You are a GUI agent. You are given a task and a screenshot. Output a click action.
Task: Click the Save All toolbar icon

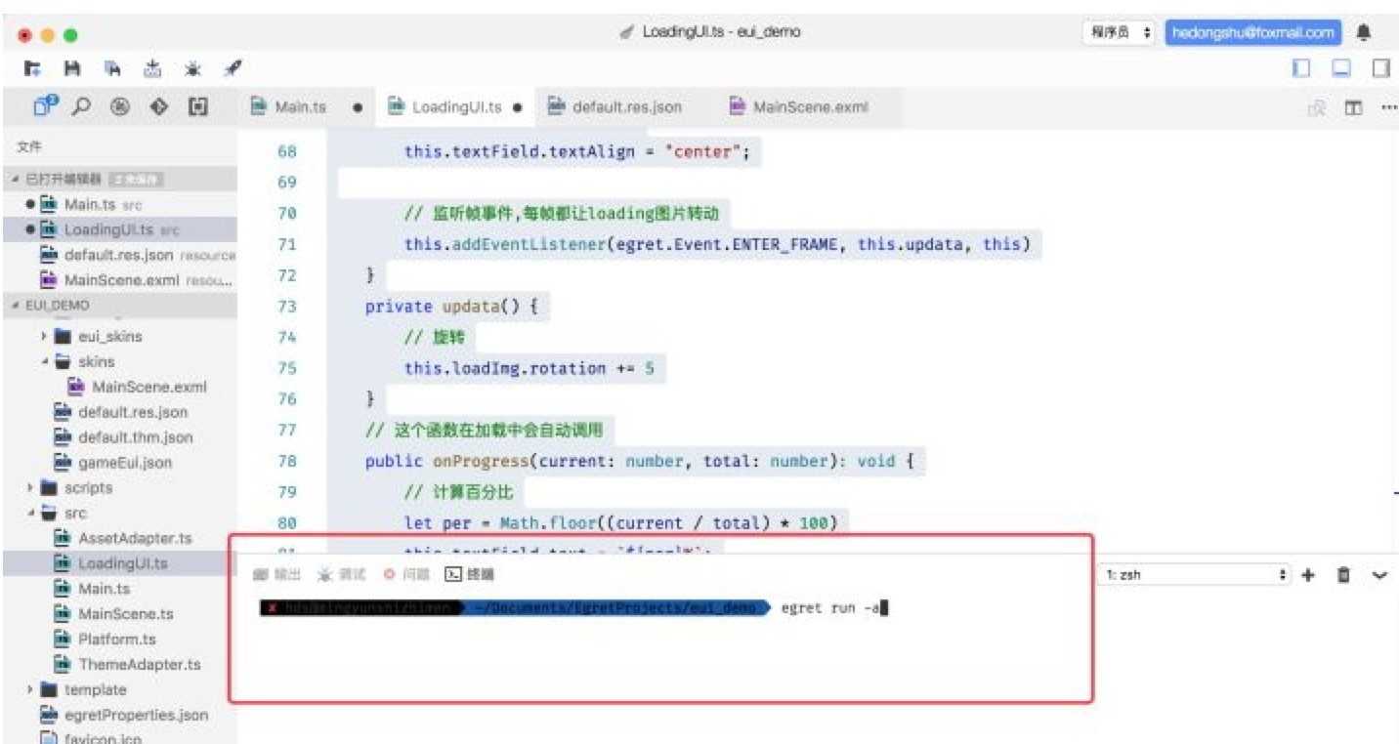[x=112, y=68]
